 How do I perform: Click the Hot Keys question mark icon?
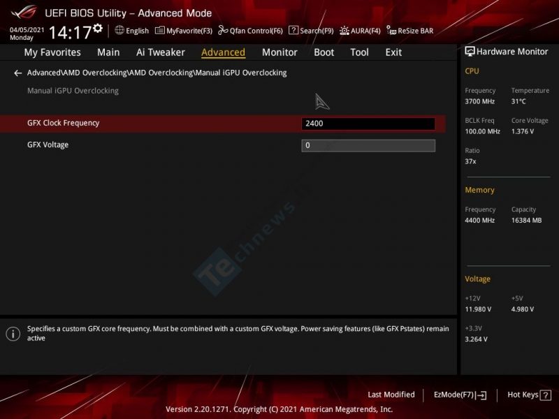click(546, 395)
